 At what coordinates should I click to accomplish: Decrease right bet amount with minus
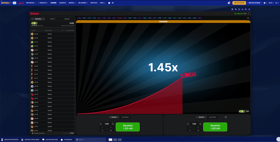tap(188, 124)
